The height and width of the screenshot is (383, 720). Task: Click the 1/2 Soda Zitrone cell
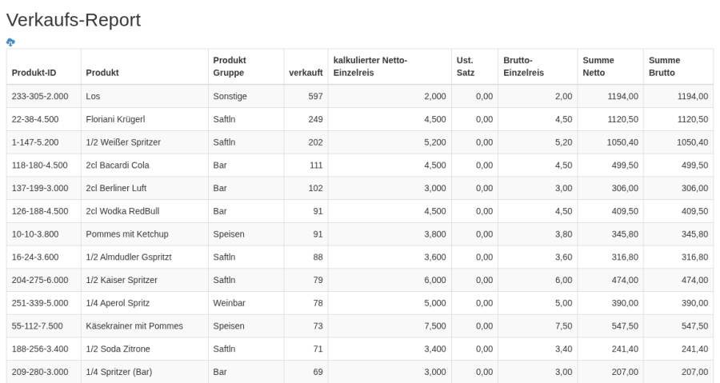(145, 349)
